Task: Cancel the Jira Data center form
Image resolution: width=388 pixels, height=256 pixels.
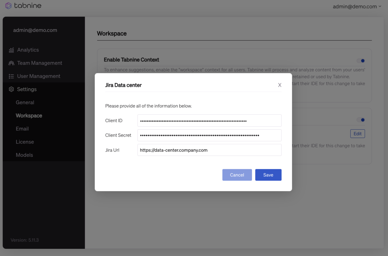Action: click(237, 175)
